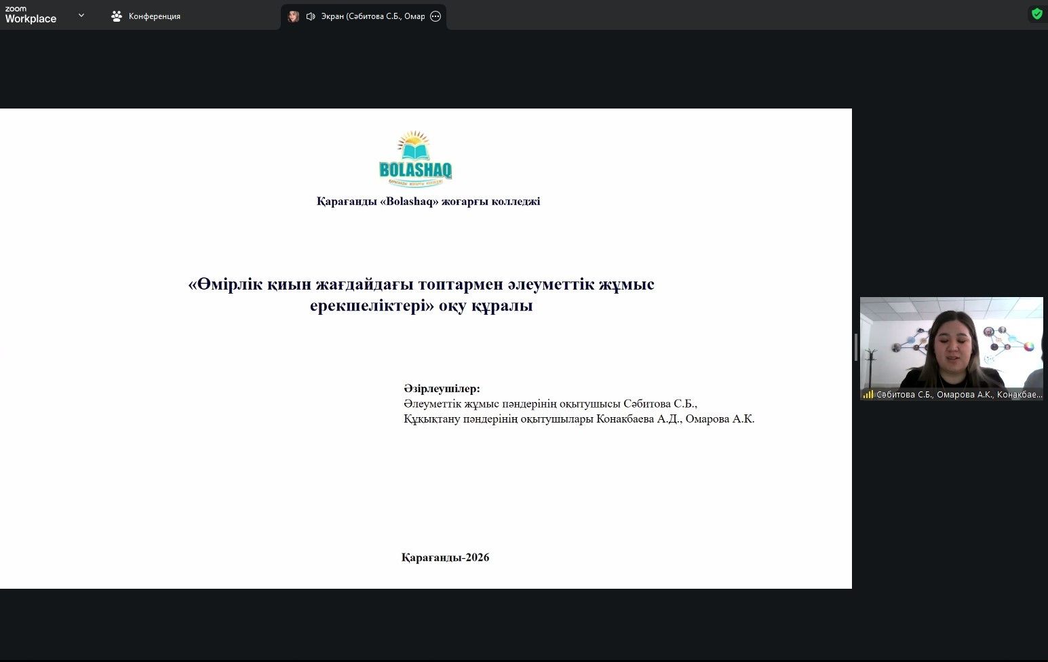Mute shared screen audio via speaker icon

[311, 16]
